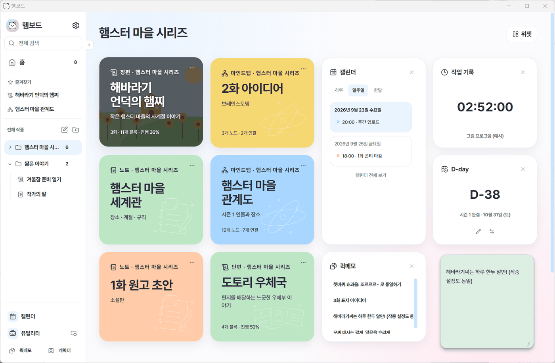The height and width of the screenshot is (363, 555).
Task: Click the 퀵메모 widget scrollbar
Action: tap(415, 303)
